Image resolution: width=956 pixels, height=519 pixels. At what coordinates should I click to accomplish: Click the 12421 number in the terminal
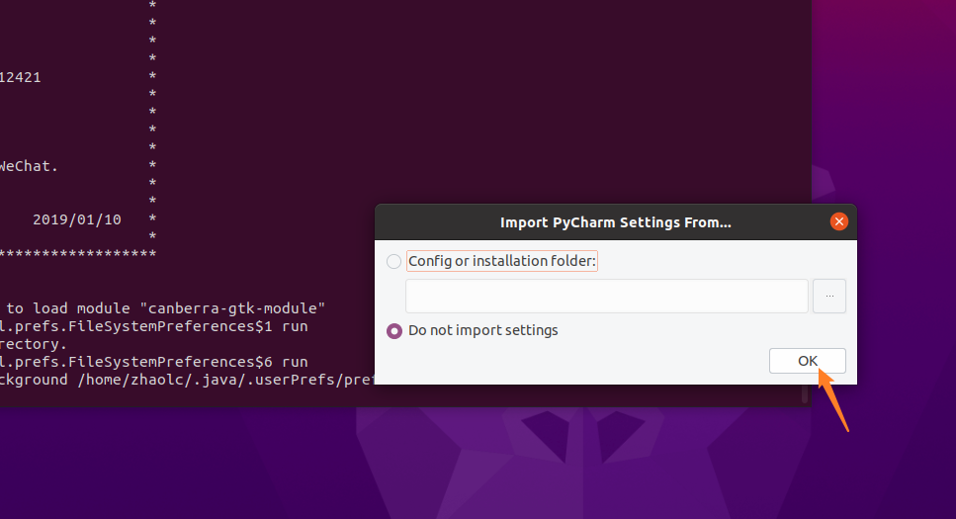(x=21, y=77)
